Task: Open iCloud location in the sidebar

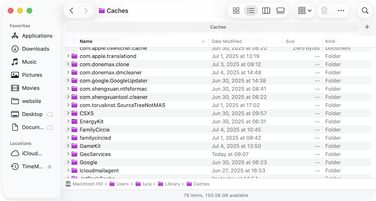Action: [x=26, y=153]
